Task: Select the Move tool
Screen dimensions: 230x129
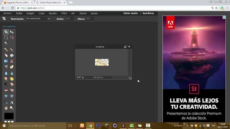Action: click(12, 32)
